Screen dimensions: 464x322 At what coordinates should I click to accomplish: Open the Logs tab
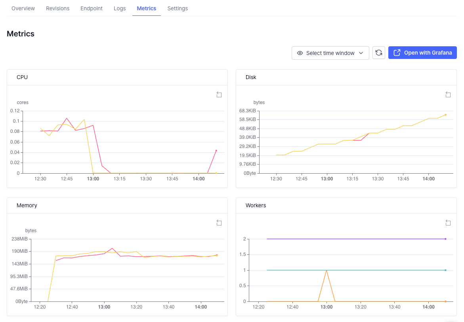[120, 8]
